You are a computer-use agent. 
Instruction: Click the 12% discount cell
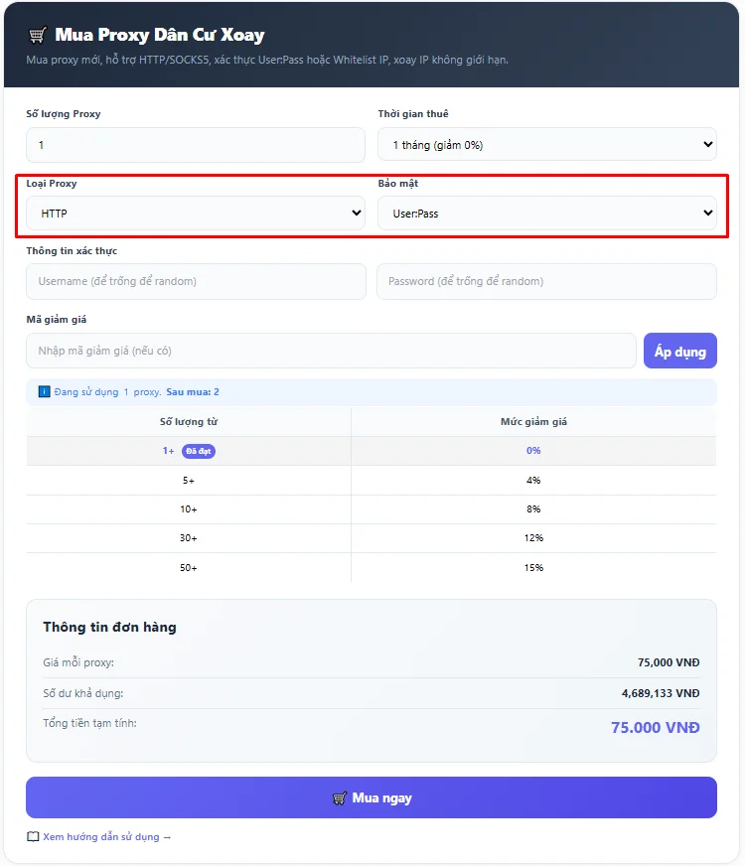533,538
